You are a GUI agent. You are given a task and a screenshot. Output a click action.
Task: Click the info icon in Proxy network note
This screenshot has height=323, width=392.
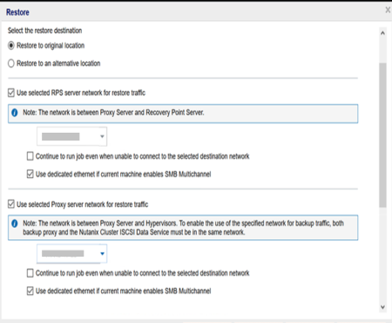tap(15, 223)
